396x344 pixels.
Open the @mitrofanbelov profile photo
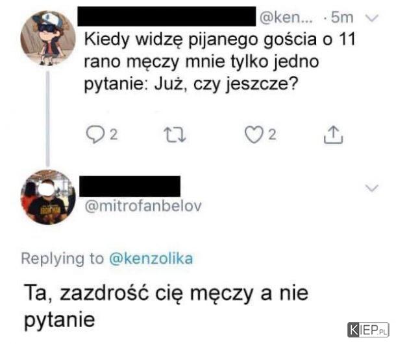[x=48, y=197]
